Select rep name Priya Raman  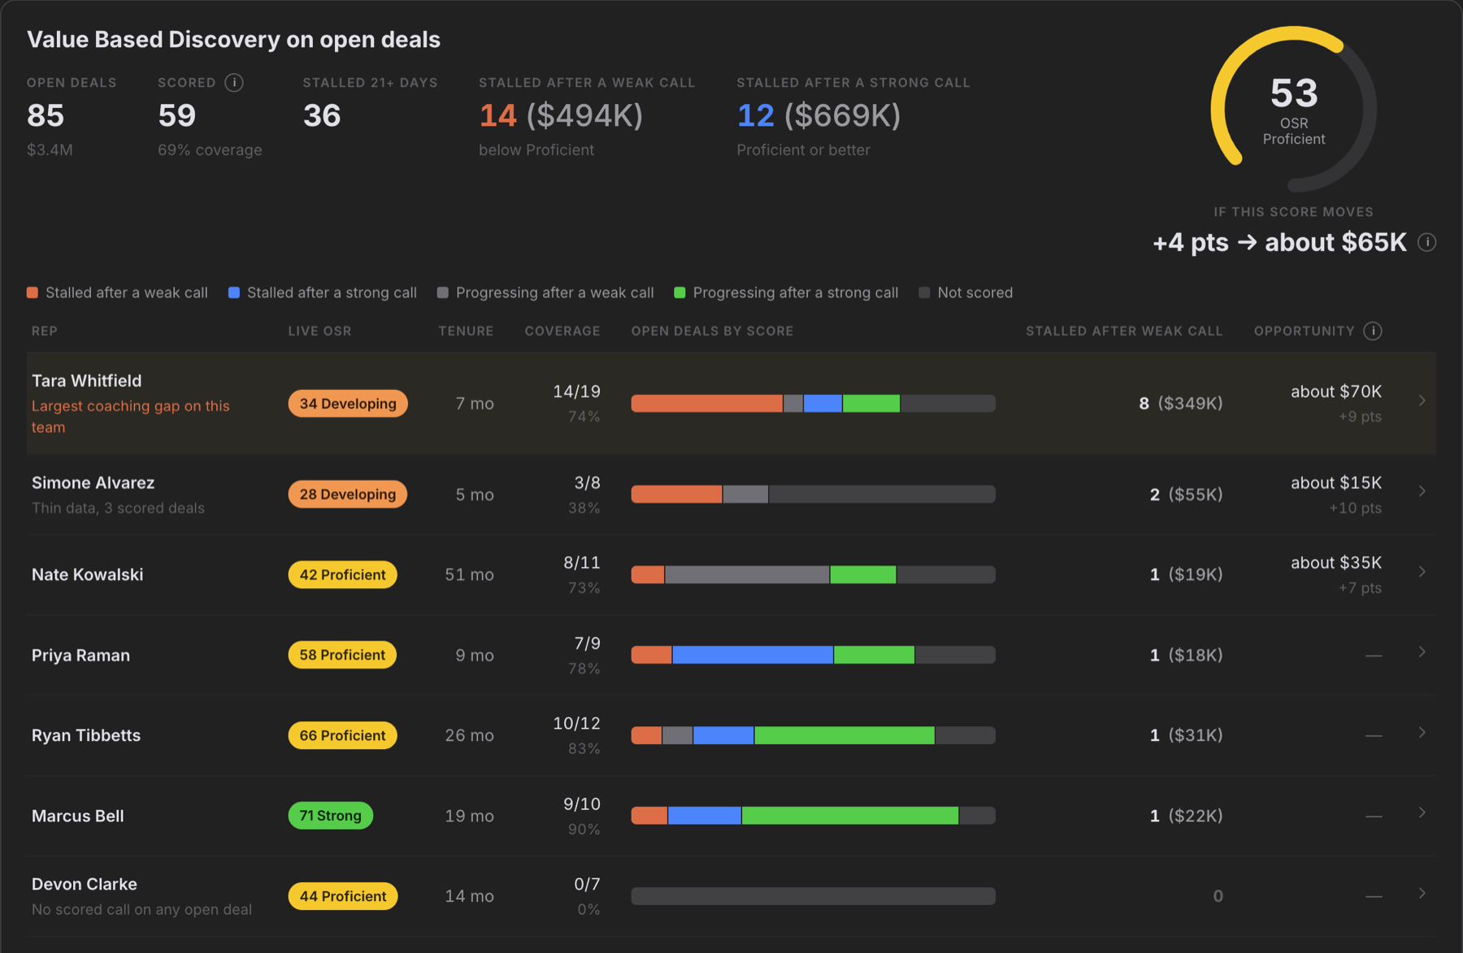click(80, 656)
